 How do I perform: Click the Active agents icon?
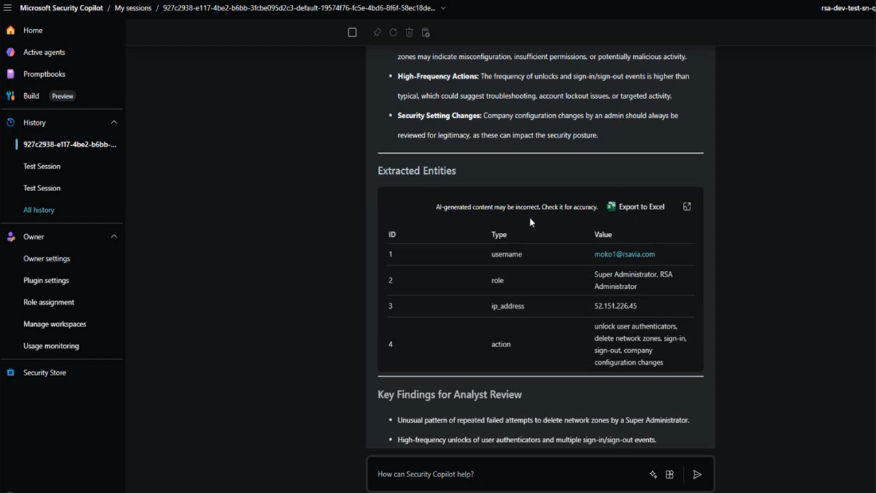(x=10, y=52)
